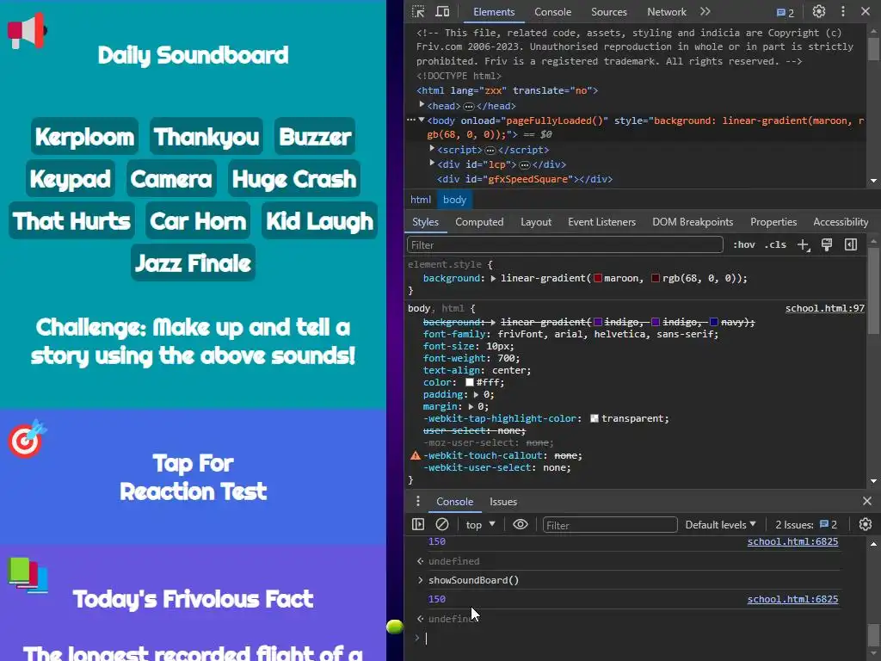Open the console drawer three-dot menu
The width and height of the screenshot is (881, 661).
tap(417, 502)
